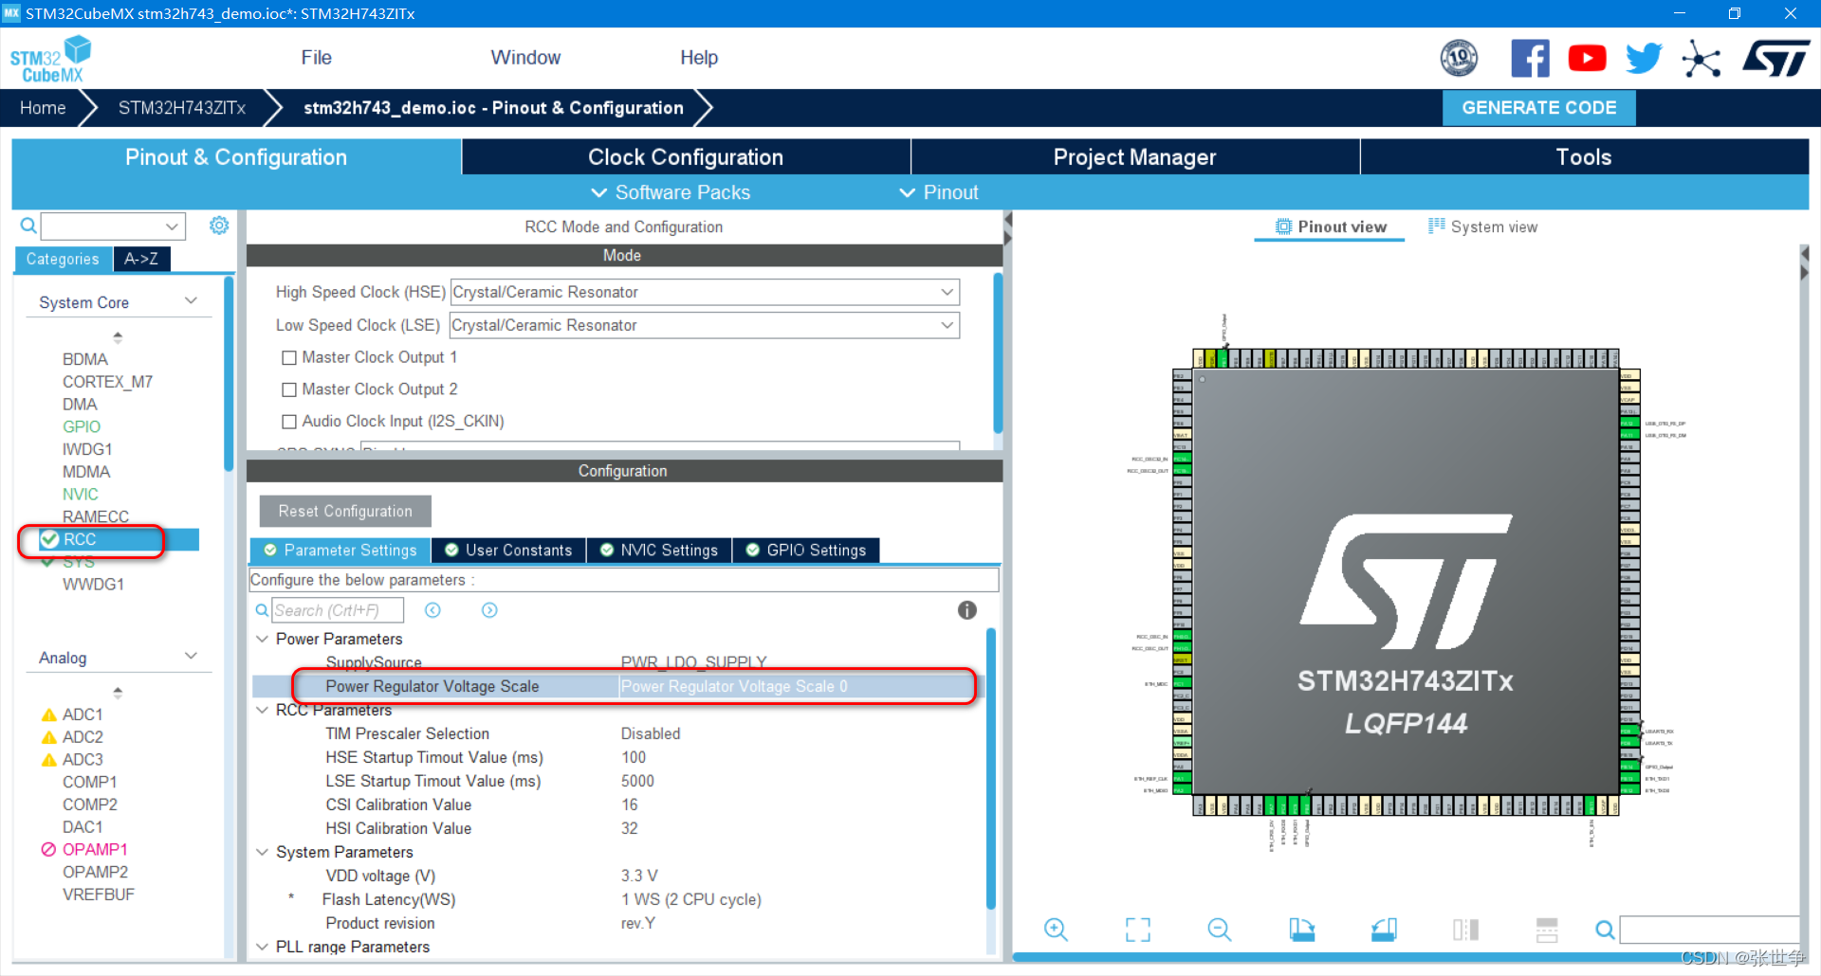Go to STM32H743ZITx breadcrumb

(x=182, y=108)
